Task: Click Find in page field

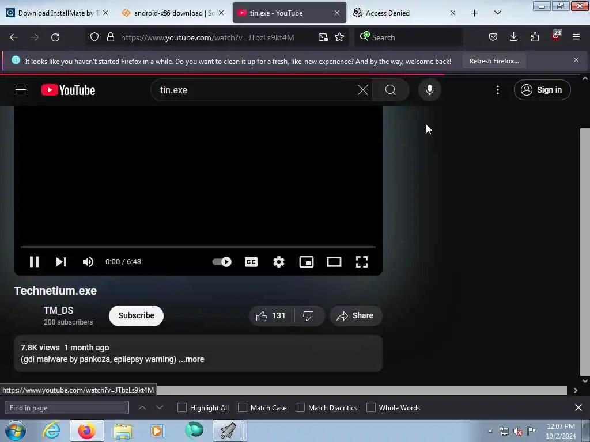Action: tap(67, 408)
